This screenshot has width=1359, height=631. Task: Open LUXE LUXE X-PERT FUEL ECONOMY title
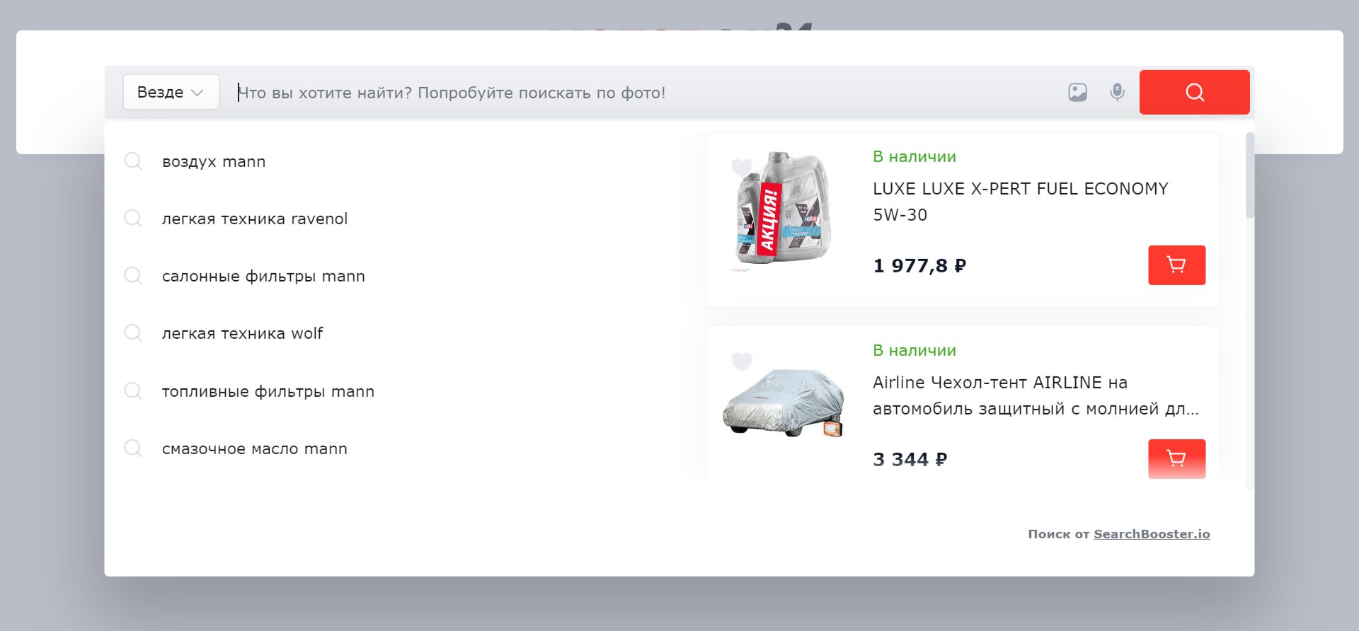pos(1020,202)
